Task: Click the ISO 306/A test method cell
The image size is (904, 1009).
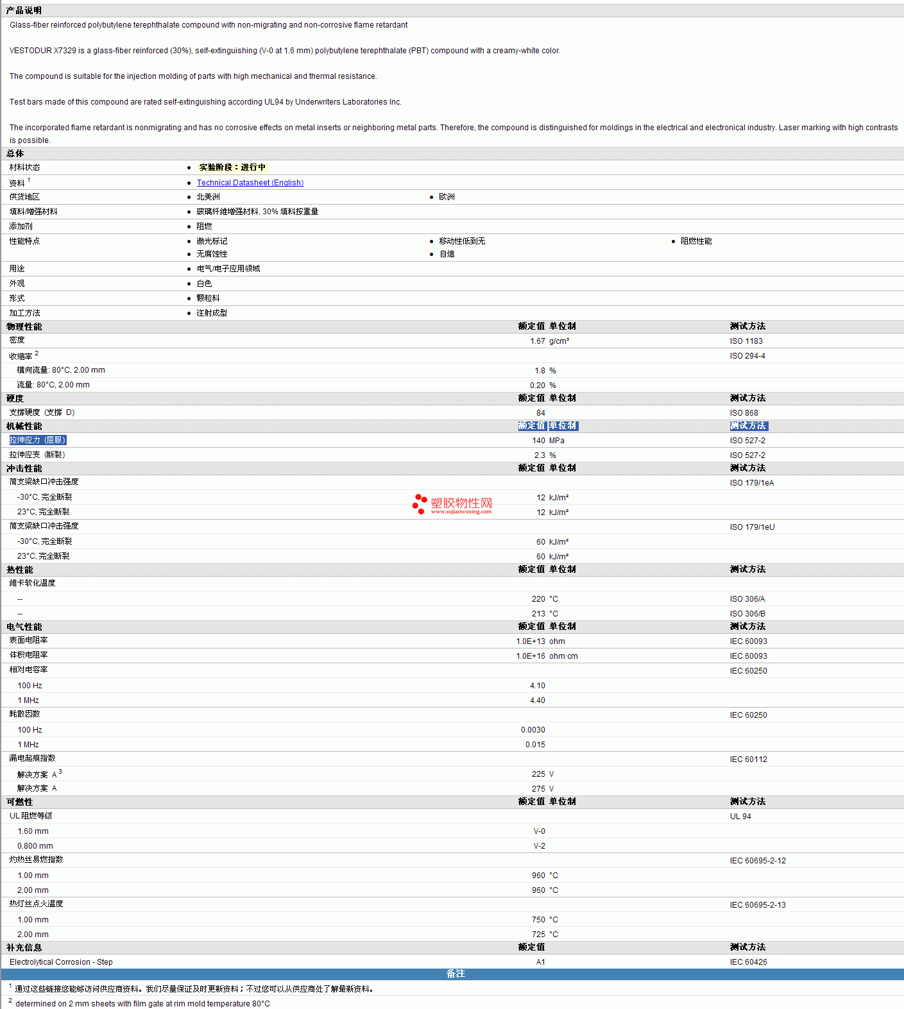Action: pyautogui.click(x=747, y=599)
